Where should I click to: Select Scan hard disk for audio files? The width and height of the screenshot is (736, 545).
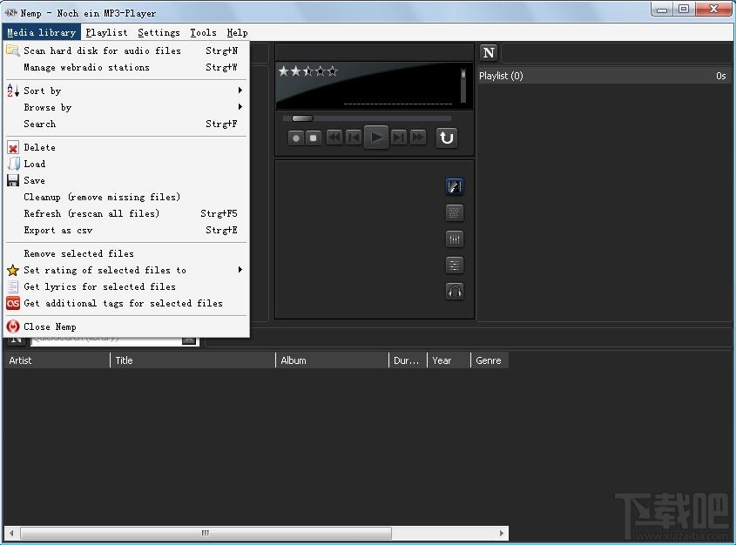(103, 50)
